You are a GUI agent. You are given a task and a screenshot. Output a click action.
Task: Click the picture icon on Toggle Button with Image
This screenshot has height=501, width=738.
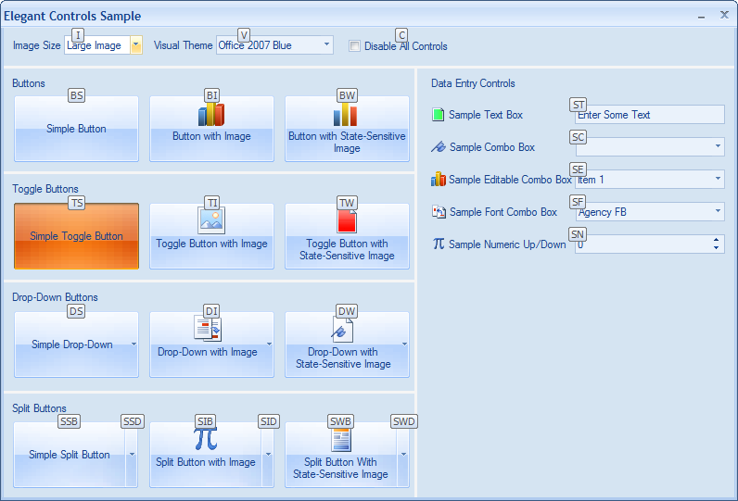point(211,220)
